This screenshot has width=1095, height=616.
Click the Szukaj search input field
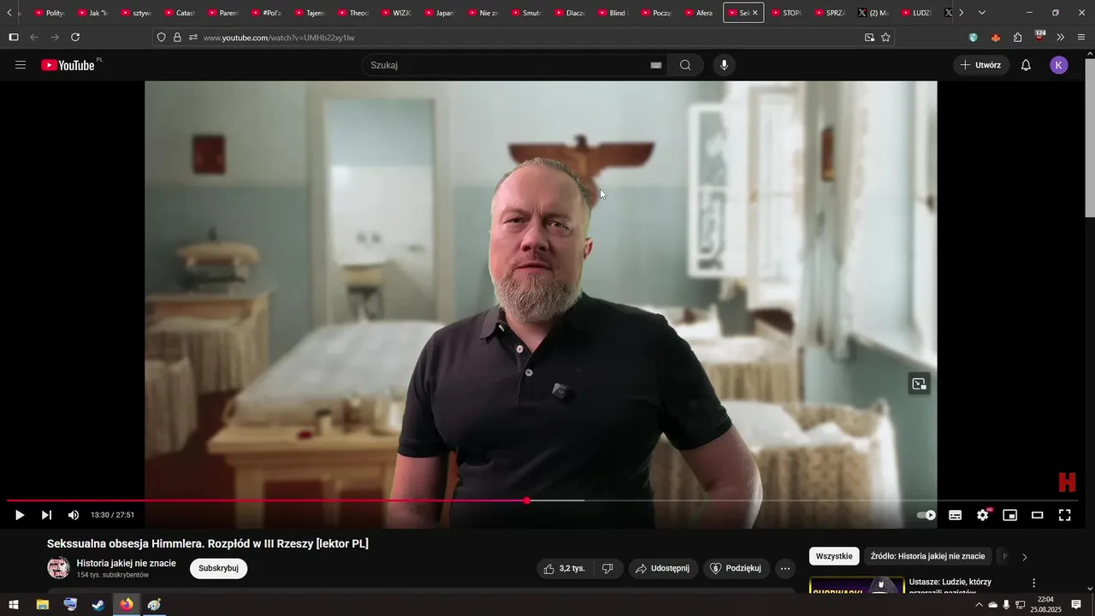(505, 65)
